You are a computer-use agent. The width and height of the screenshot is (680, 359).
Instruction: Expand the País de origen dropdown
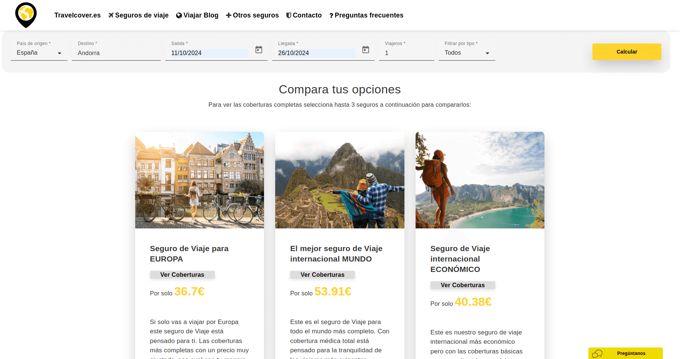pyautogui.click(x=39, y=53)
